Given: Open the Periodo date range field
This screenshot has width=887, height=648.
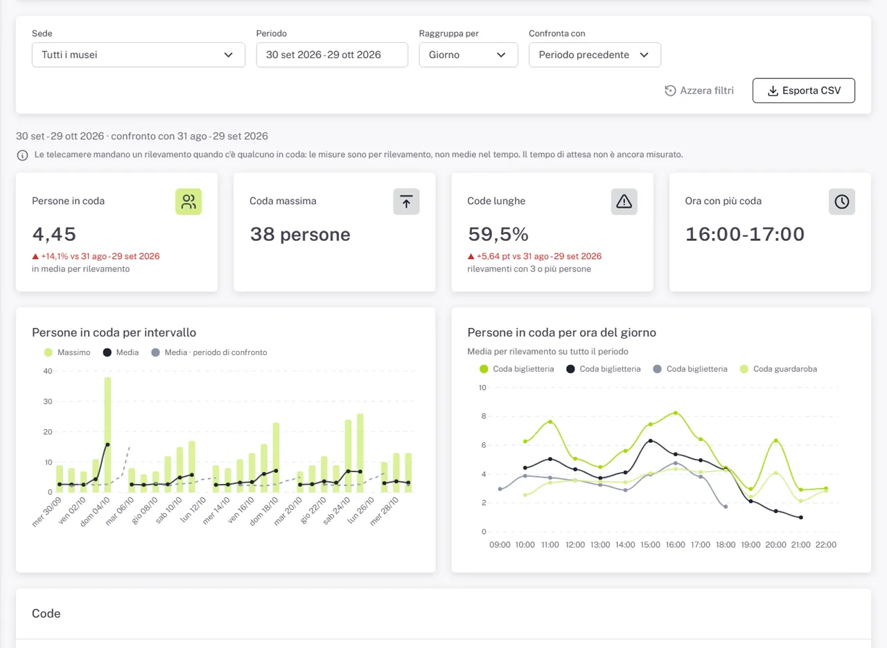Looking at the screenshot, I should (x=332, y=55).
